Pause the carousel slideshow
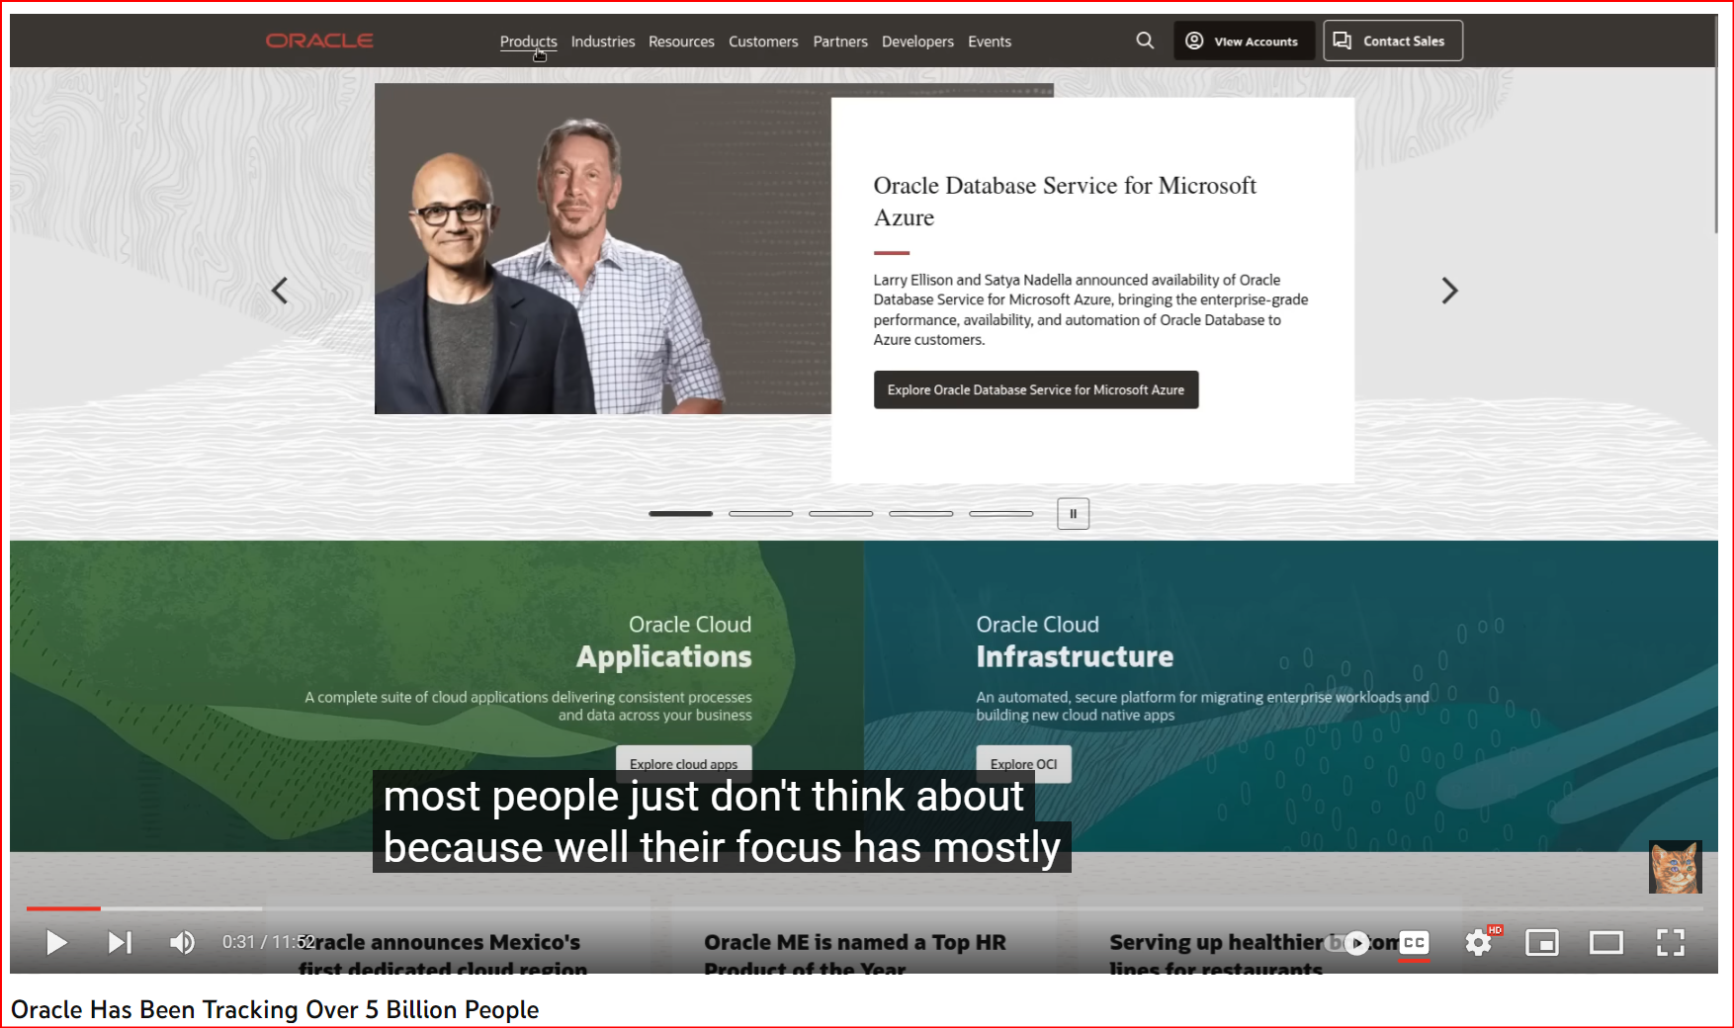The width and height of the screenshot is (1734, 1028). (1073, 514)
